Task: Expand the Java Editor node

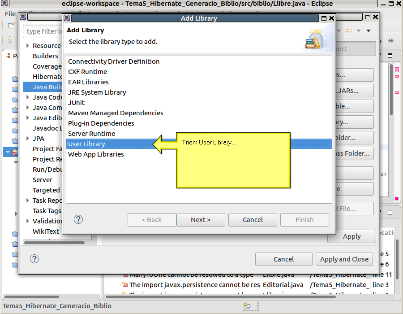Action: click(x=28, y=118)
